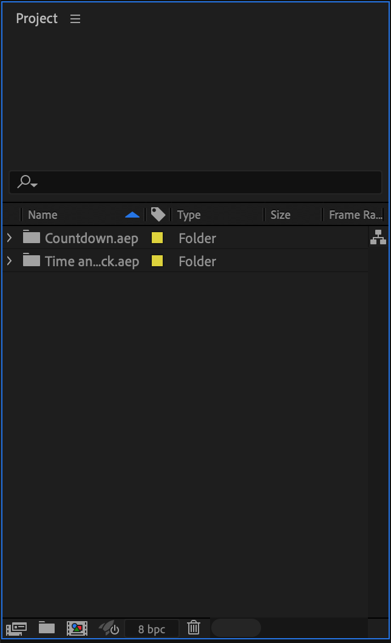Viewport: 391px width, 643px height.
Task: Click the Interpret Footage icon
Action: (x=16, y=628)
